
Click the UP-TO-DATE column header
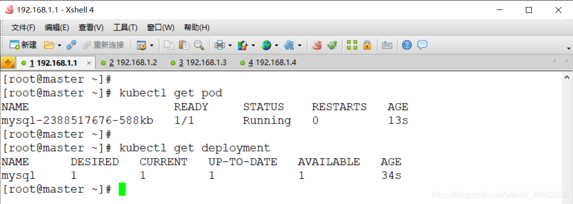[x=243, y=161]
